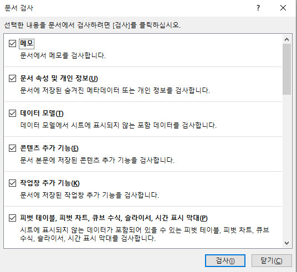
Task: Click the scrollbar down arrow
Action: coord(286,243)
